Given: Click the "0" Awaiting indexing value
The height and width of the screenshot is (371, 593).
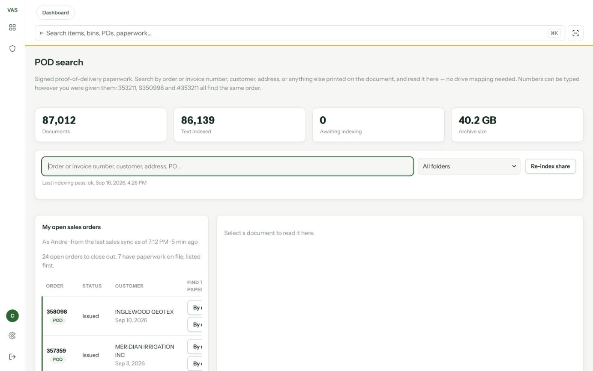Looking at the screenshot, I should 323,120.
